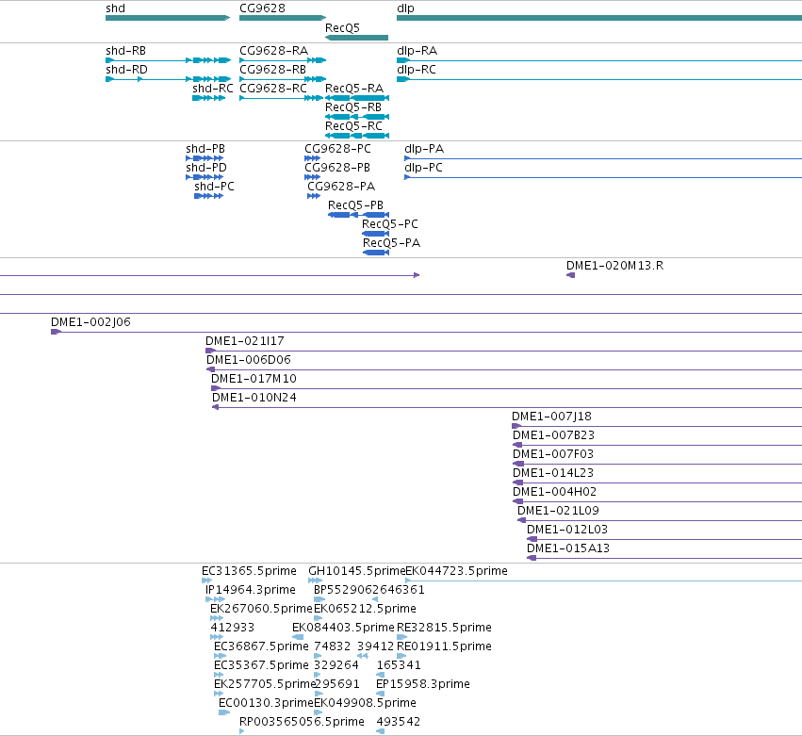Open the EK044723.5prime EST label

(x=456, y=571)
